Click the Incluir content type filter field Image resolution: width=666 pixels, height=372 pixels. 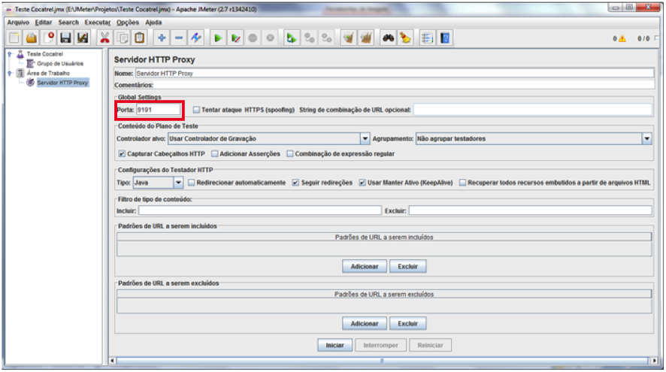(x=260, y=210)
